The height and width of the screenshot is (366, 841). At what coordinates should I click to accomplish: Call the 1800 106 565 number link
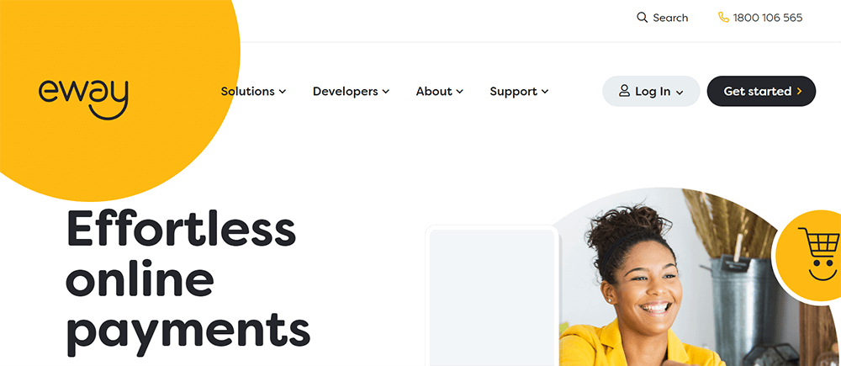click(x=768, y=18)
